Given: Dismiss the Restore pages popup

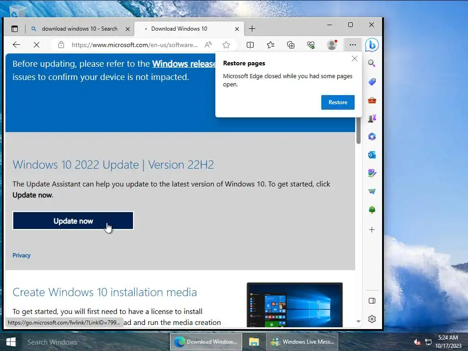Looking at the screenshot, I should 354,58.
